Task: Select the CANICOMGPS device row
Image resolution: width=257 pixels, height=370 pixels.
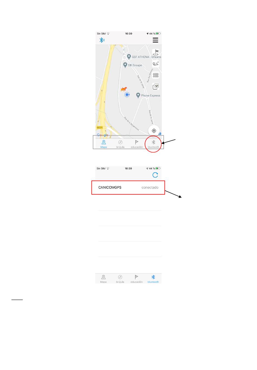Action: [x=128, y=188]
